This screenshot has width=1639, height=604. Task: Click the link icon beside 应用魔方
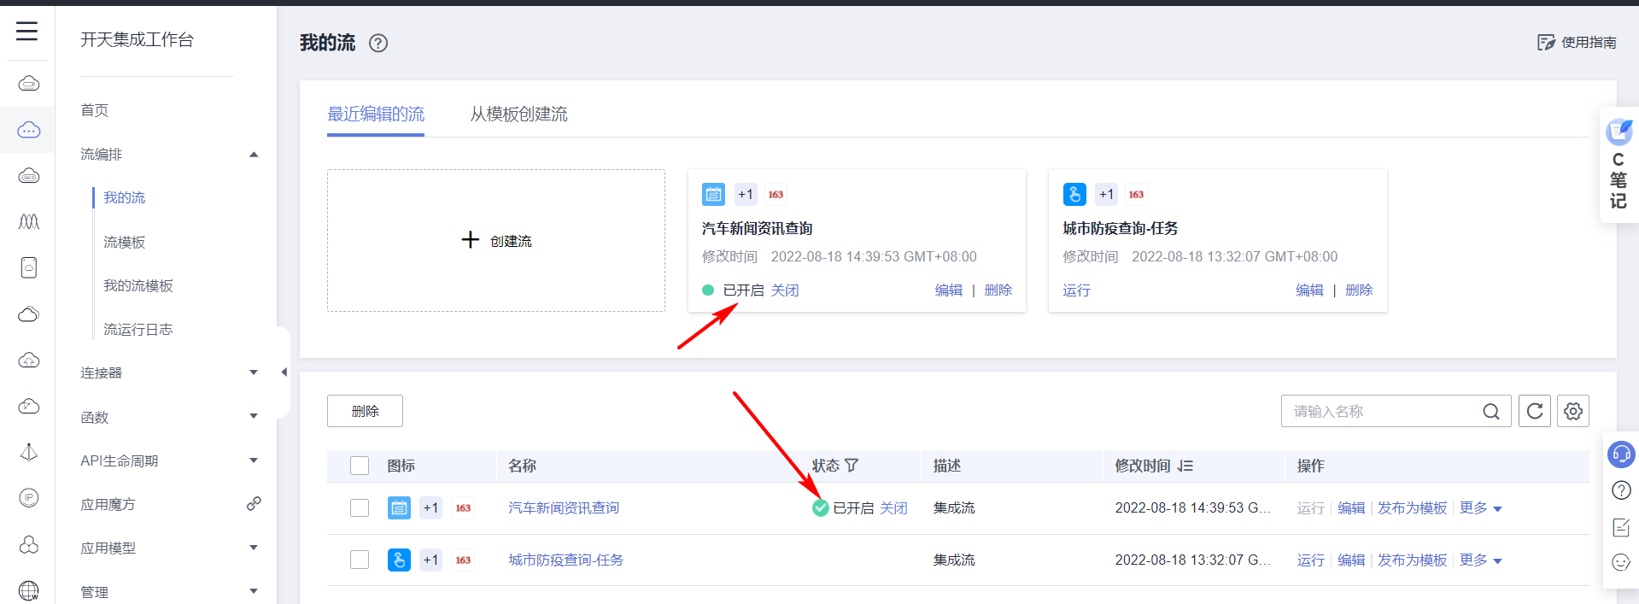click(254, 504)
